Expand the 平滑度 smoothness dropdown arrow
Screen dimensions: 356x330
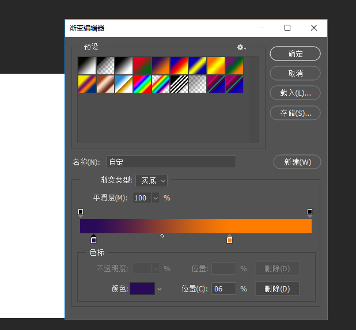pyautogui.click(x=156, y=198)
